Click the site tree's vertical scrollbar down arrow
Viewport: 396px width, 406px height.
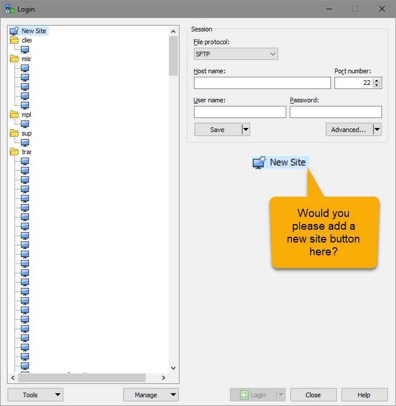(173, 368)
